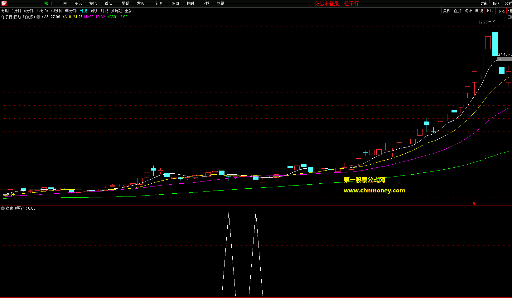Open the 特色 menu
512x298 pixels.
click(x=93, y=3)
